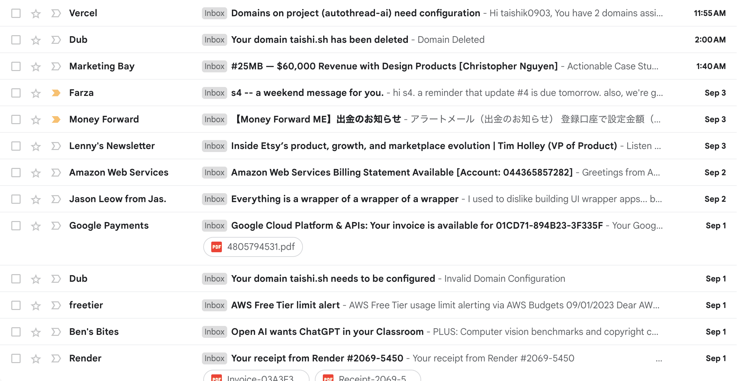Open 's4 -- a weekend message for you' email

(308, 93)
